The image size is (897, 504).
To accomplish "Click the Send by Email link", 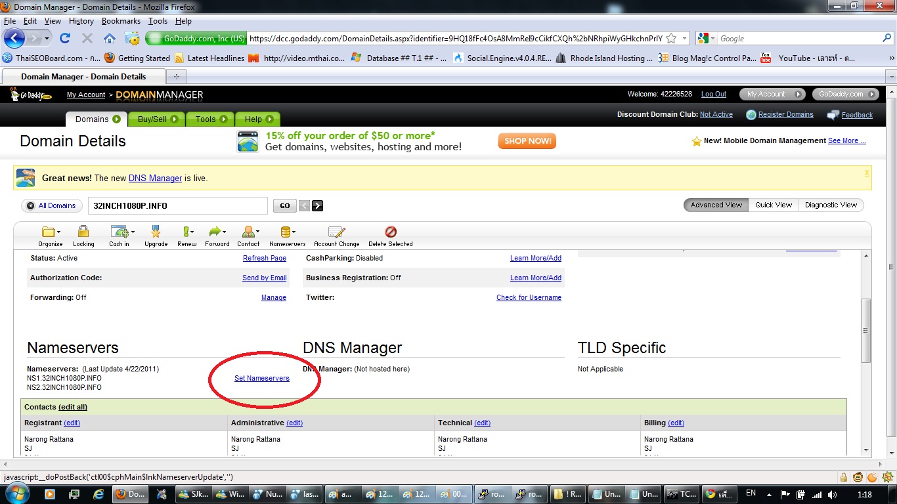I will click(x=265, y=278).
